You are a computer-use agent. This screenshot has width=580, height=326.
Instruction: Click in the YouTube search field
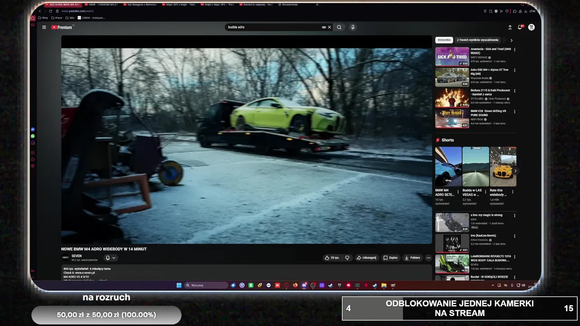point(272,27)
